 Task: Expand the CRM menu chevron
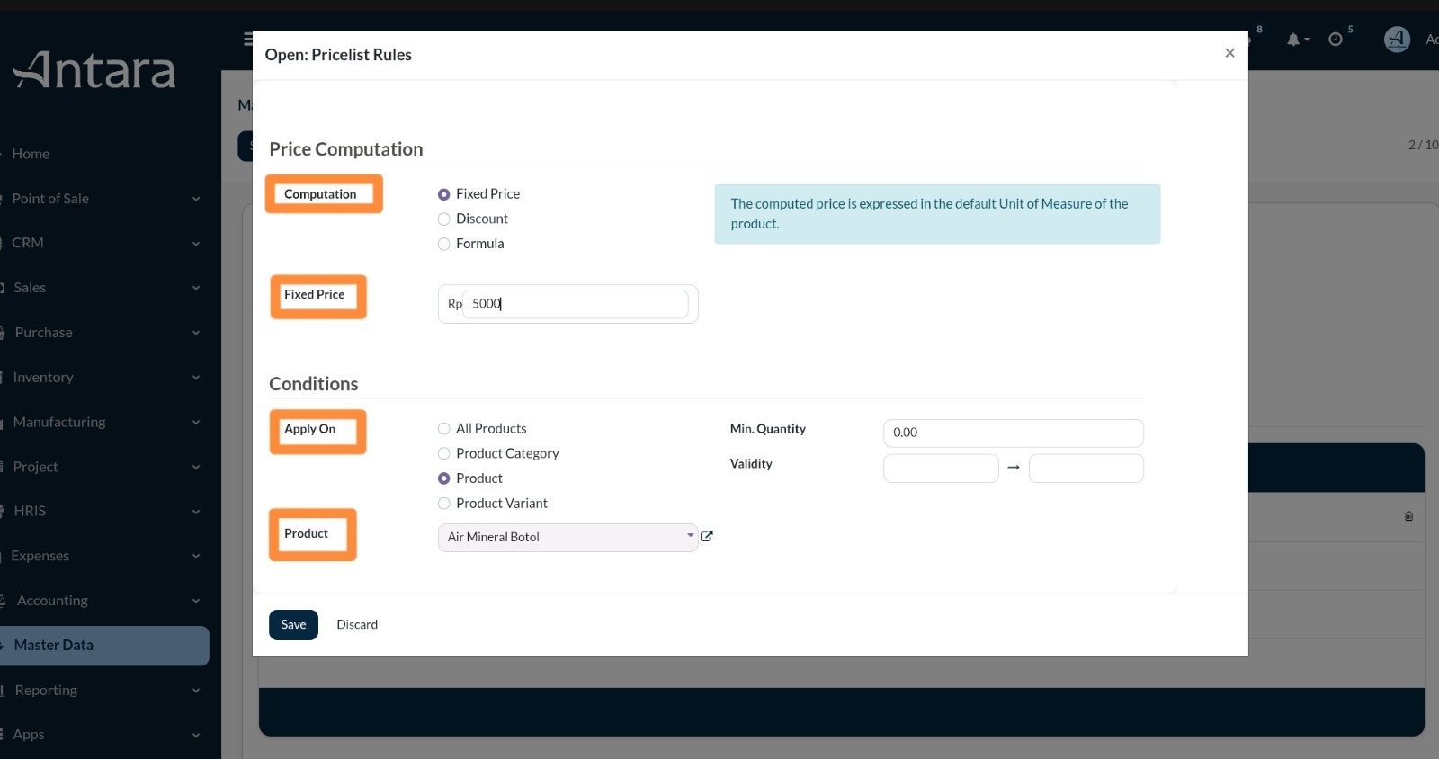coord(196,243)
